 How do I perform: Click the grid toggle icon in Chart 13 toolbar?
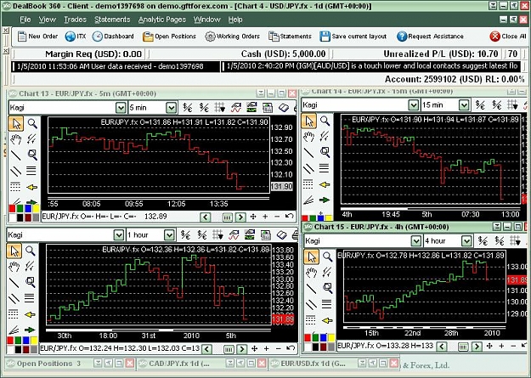[x=219, y=108]
